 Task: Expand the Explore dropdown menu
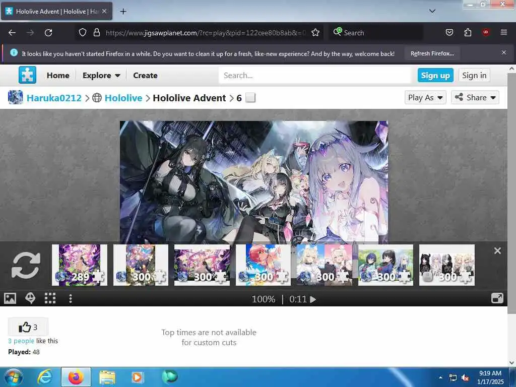click(x=101, y=76)
